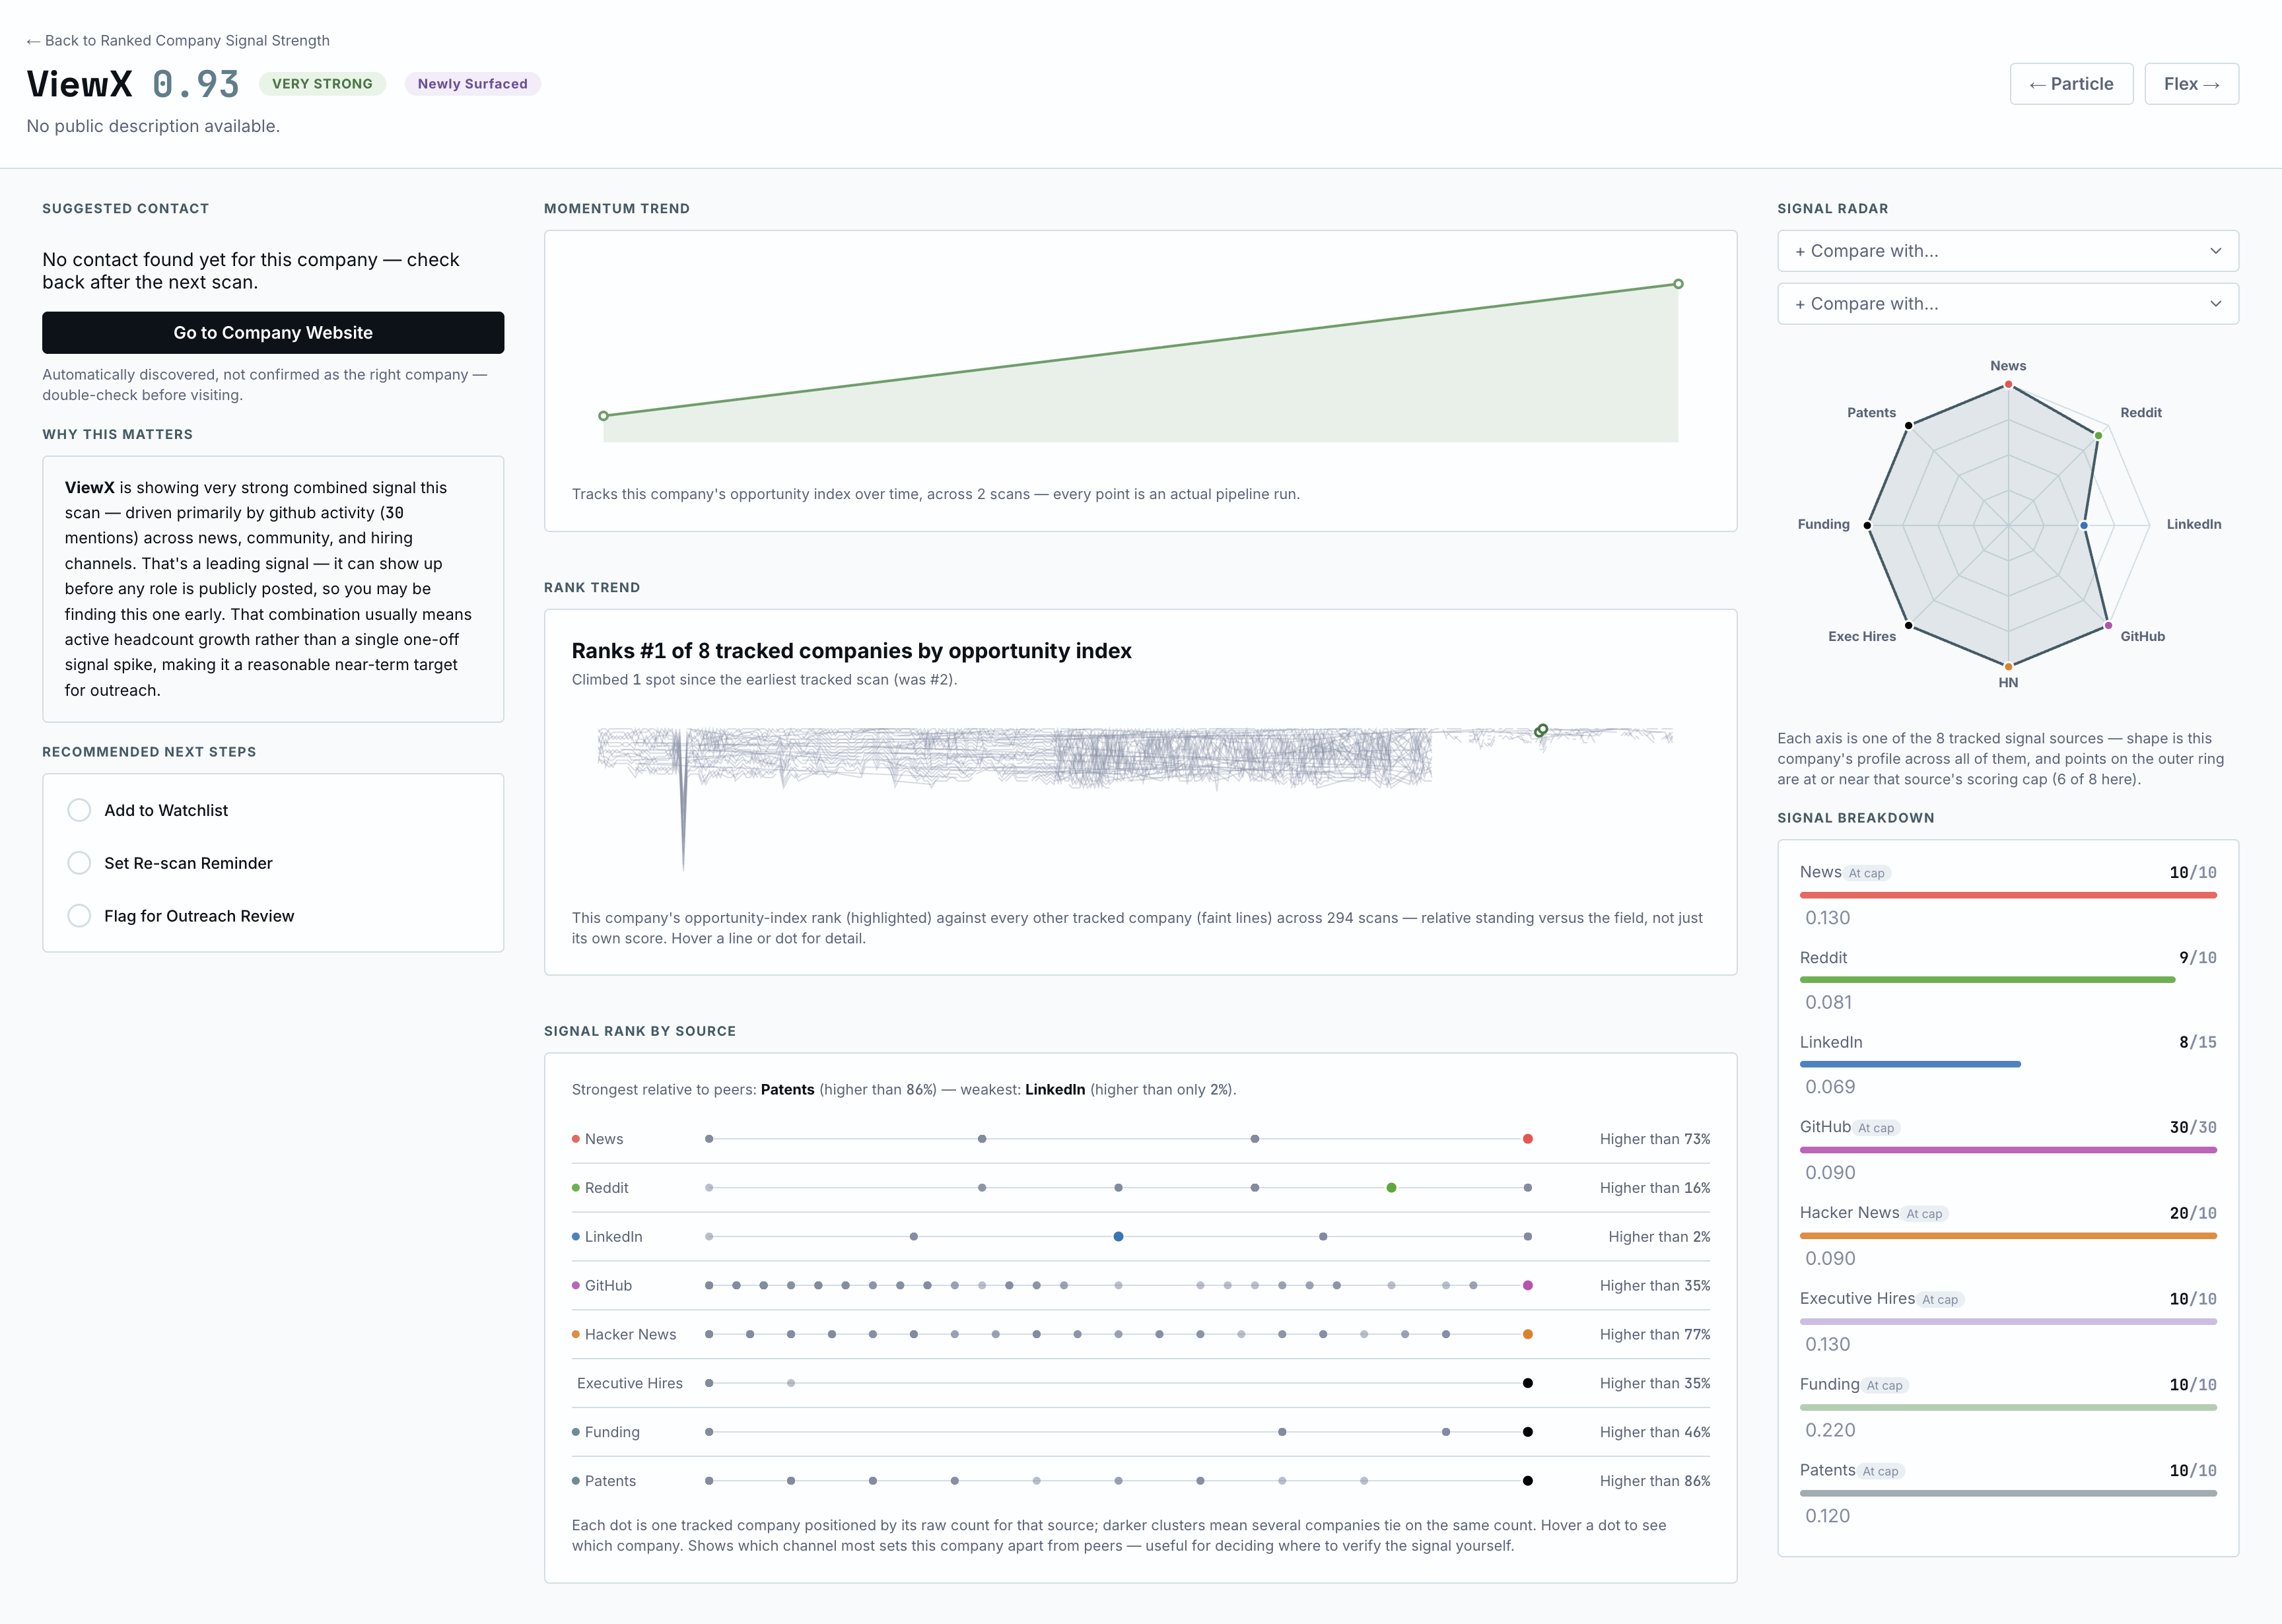Click the VERY STRONG badge
2282x1624 pixels.
(x=322, y=84)
